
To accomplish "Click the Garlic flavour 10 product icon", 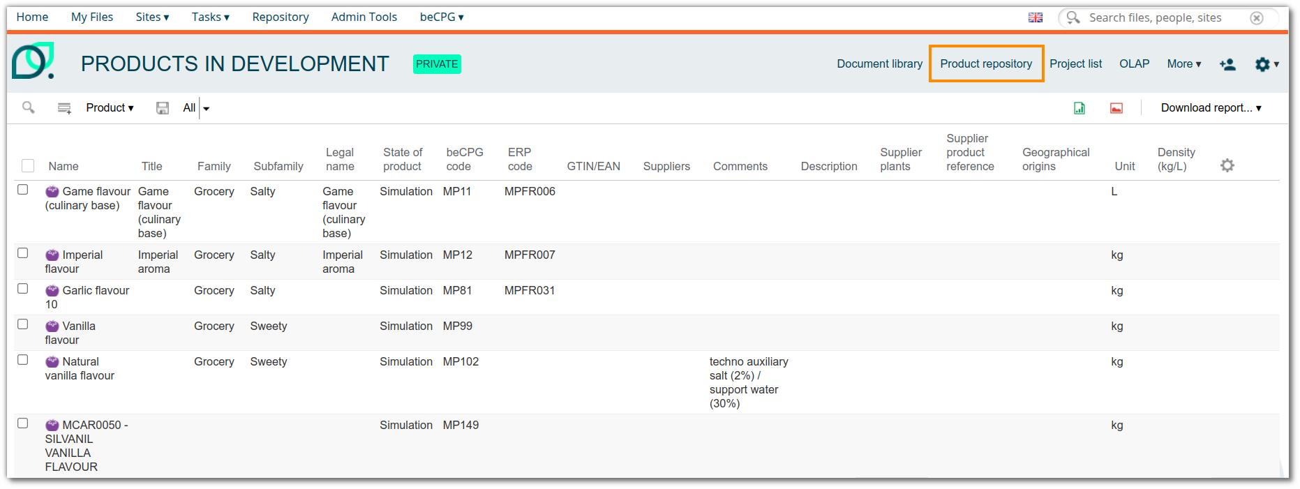I will point(52,291).
